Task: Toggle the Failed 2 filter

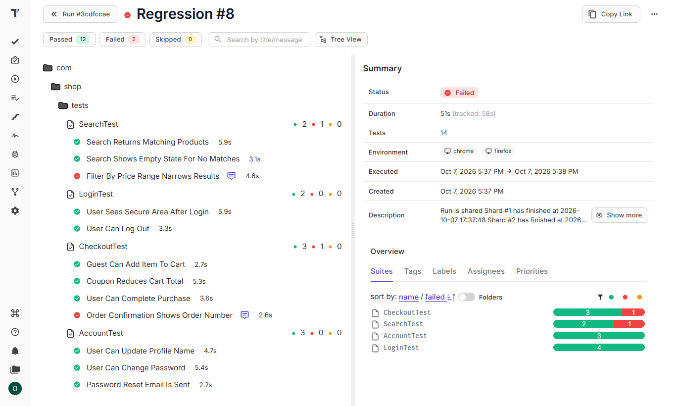Action: [122, 40]
